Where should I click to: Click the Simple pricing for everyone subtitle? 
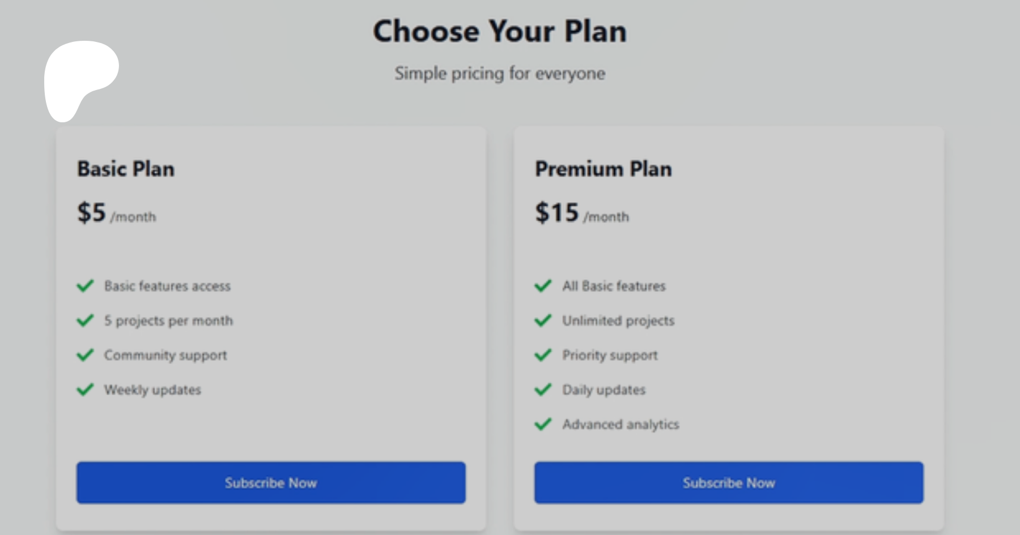[x=500, y=74]
